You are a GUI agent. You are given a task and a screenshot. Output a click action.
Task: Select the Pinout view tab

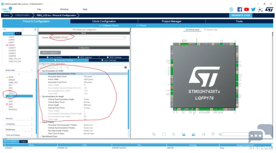[192, 30]
